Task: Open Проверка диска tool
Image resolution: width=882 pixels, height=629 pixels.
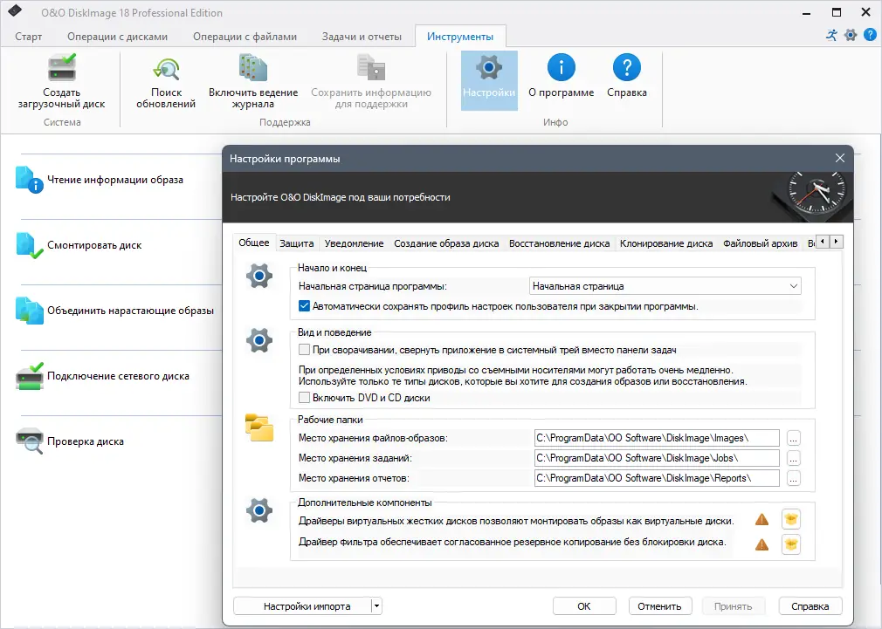Action: 70,441
